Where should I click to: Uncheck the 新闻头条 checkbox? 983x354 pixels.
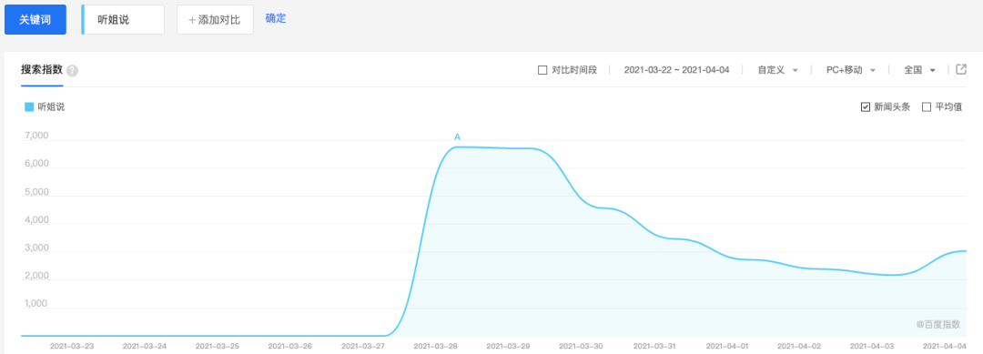point(866,107)
